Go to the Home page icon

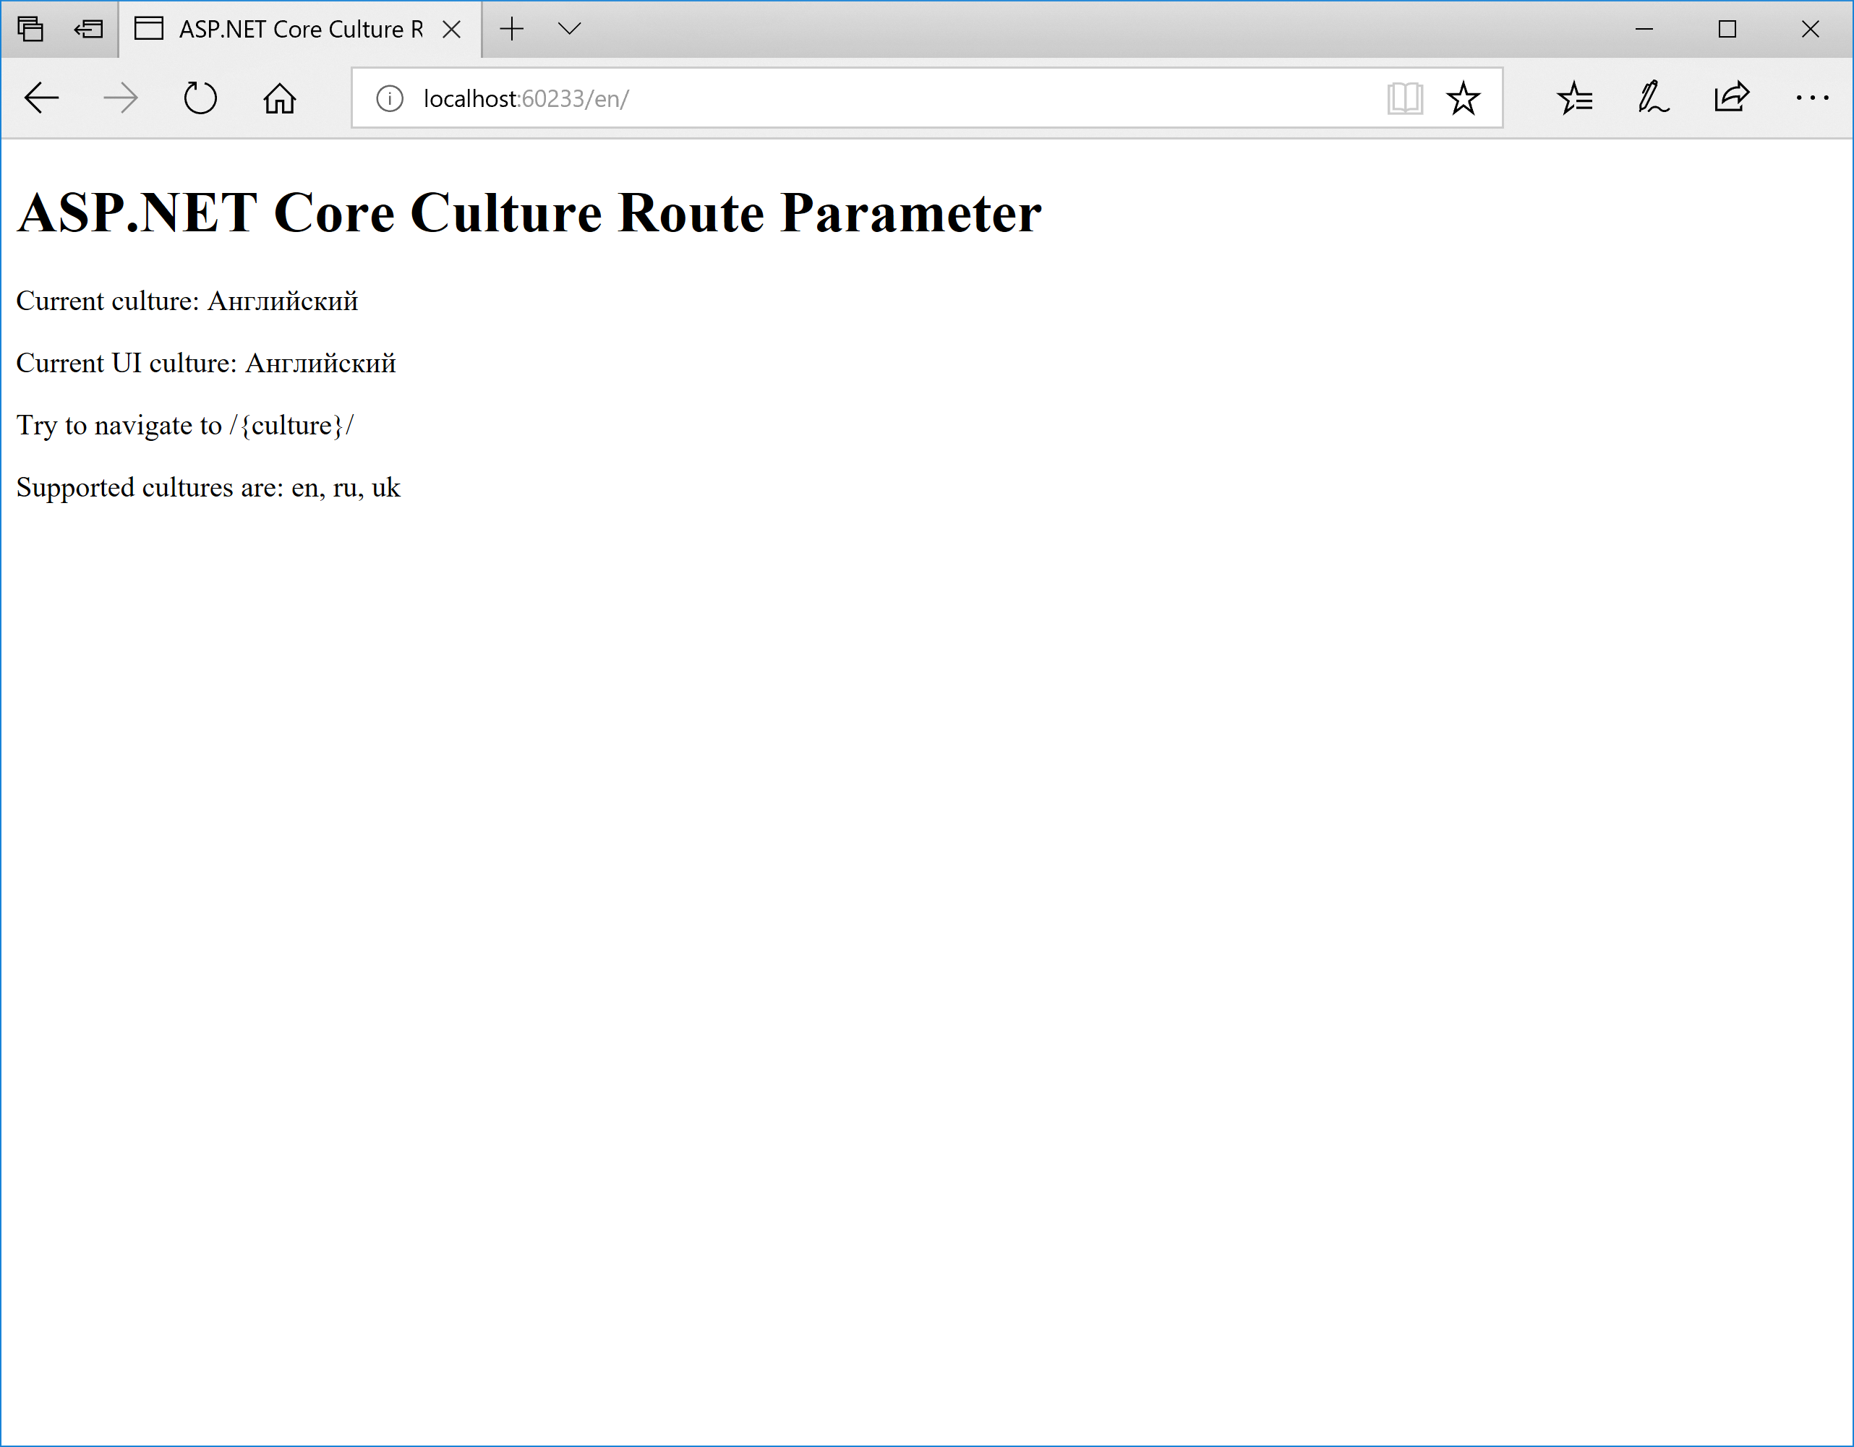[x=279, y=98]
